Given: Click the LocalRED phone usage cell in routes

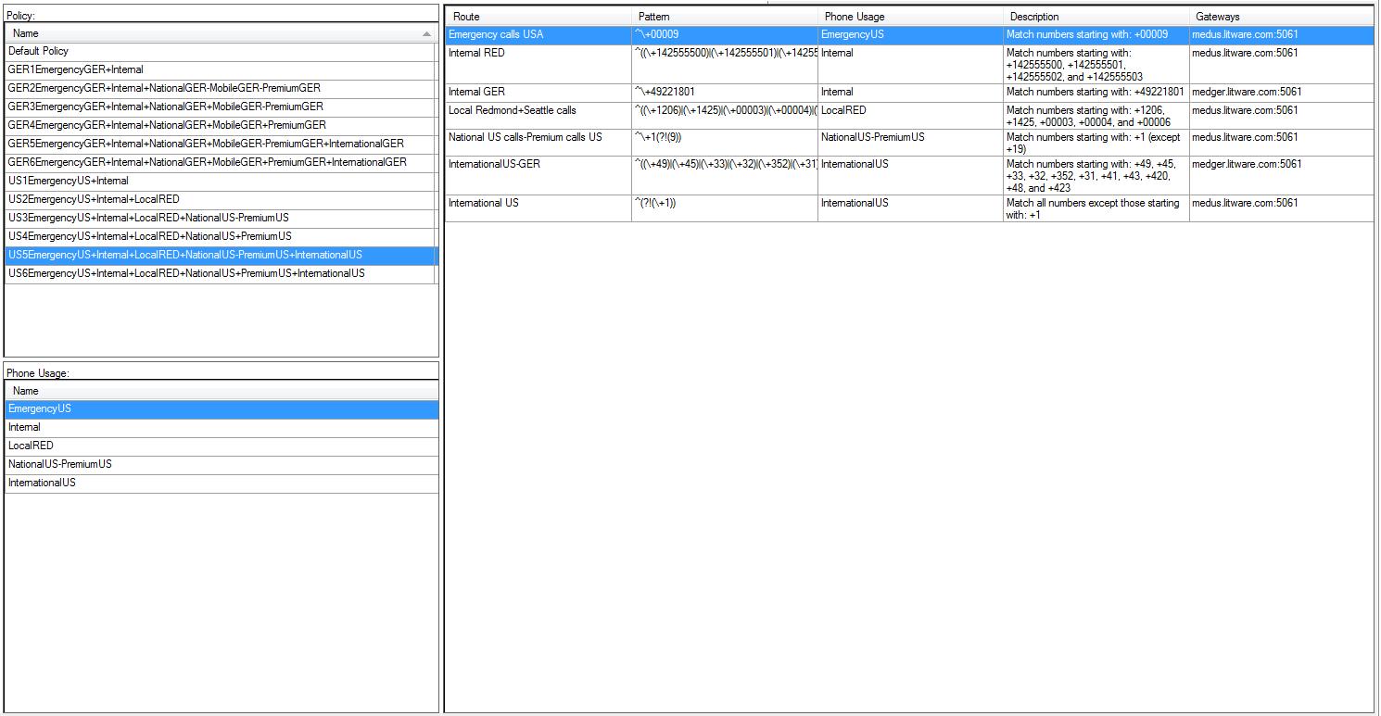Looking at the screenshot, I should tap(910, 116).
